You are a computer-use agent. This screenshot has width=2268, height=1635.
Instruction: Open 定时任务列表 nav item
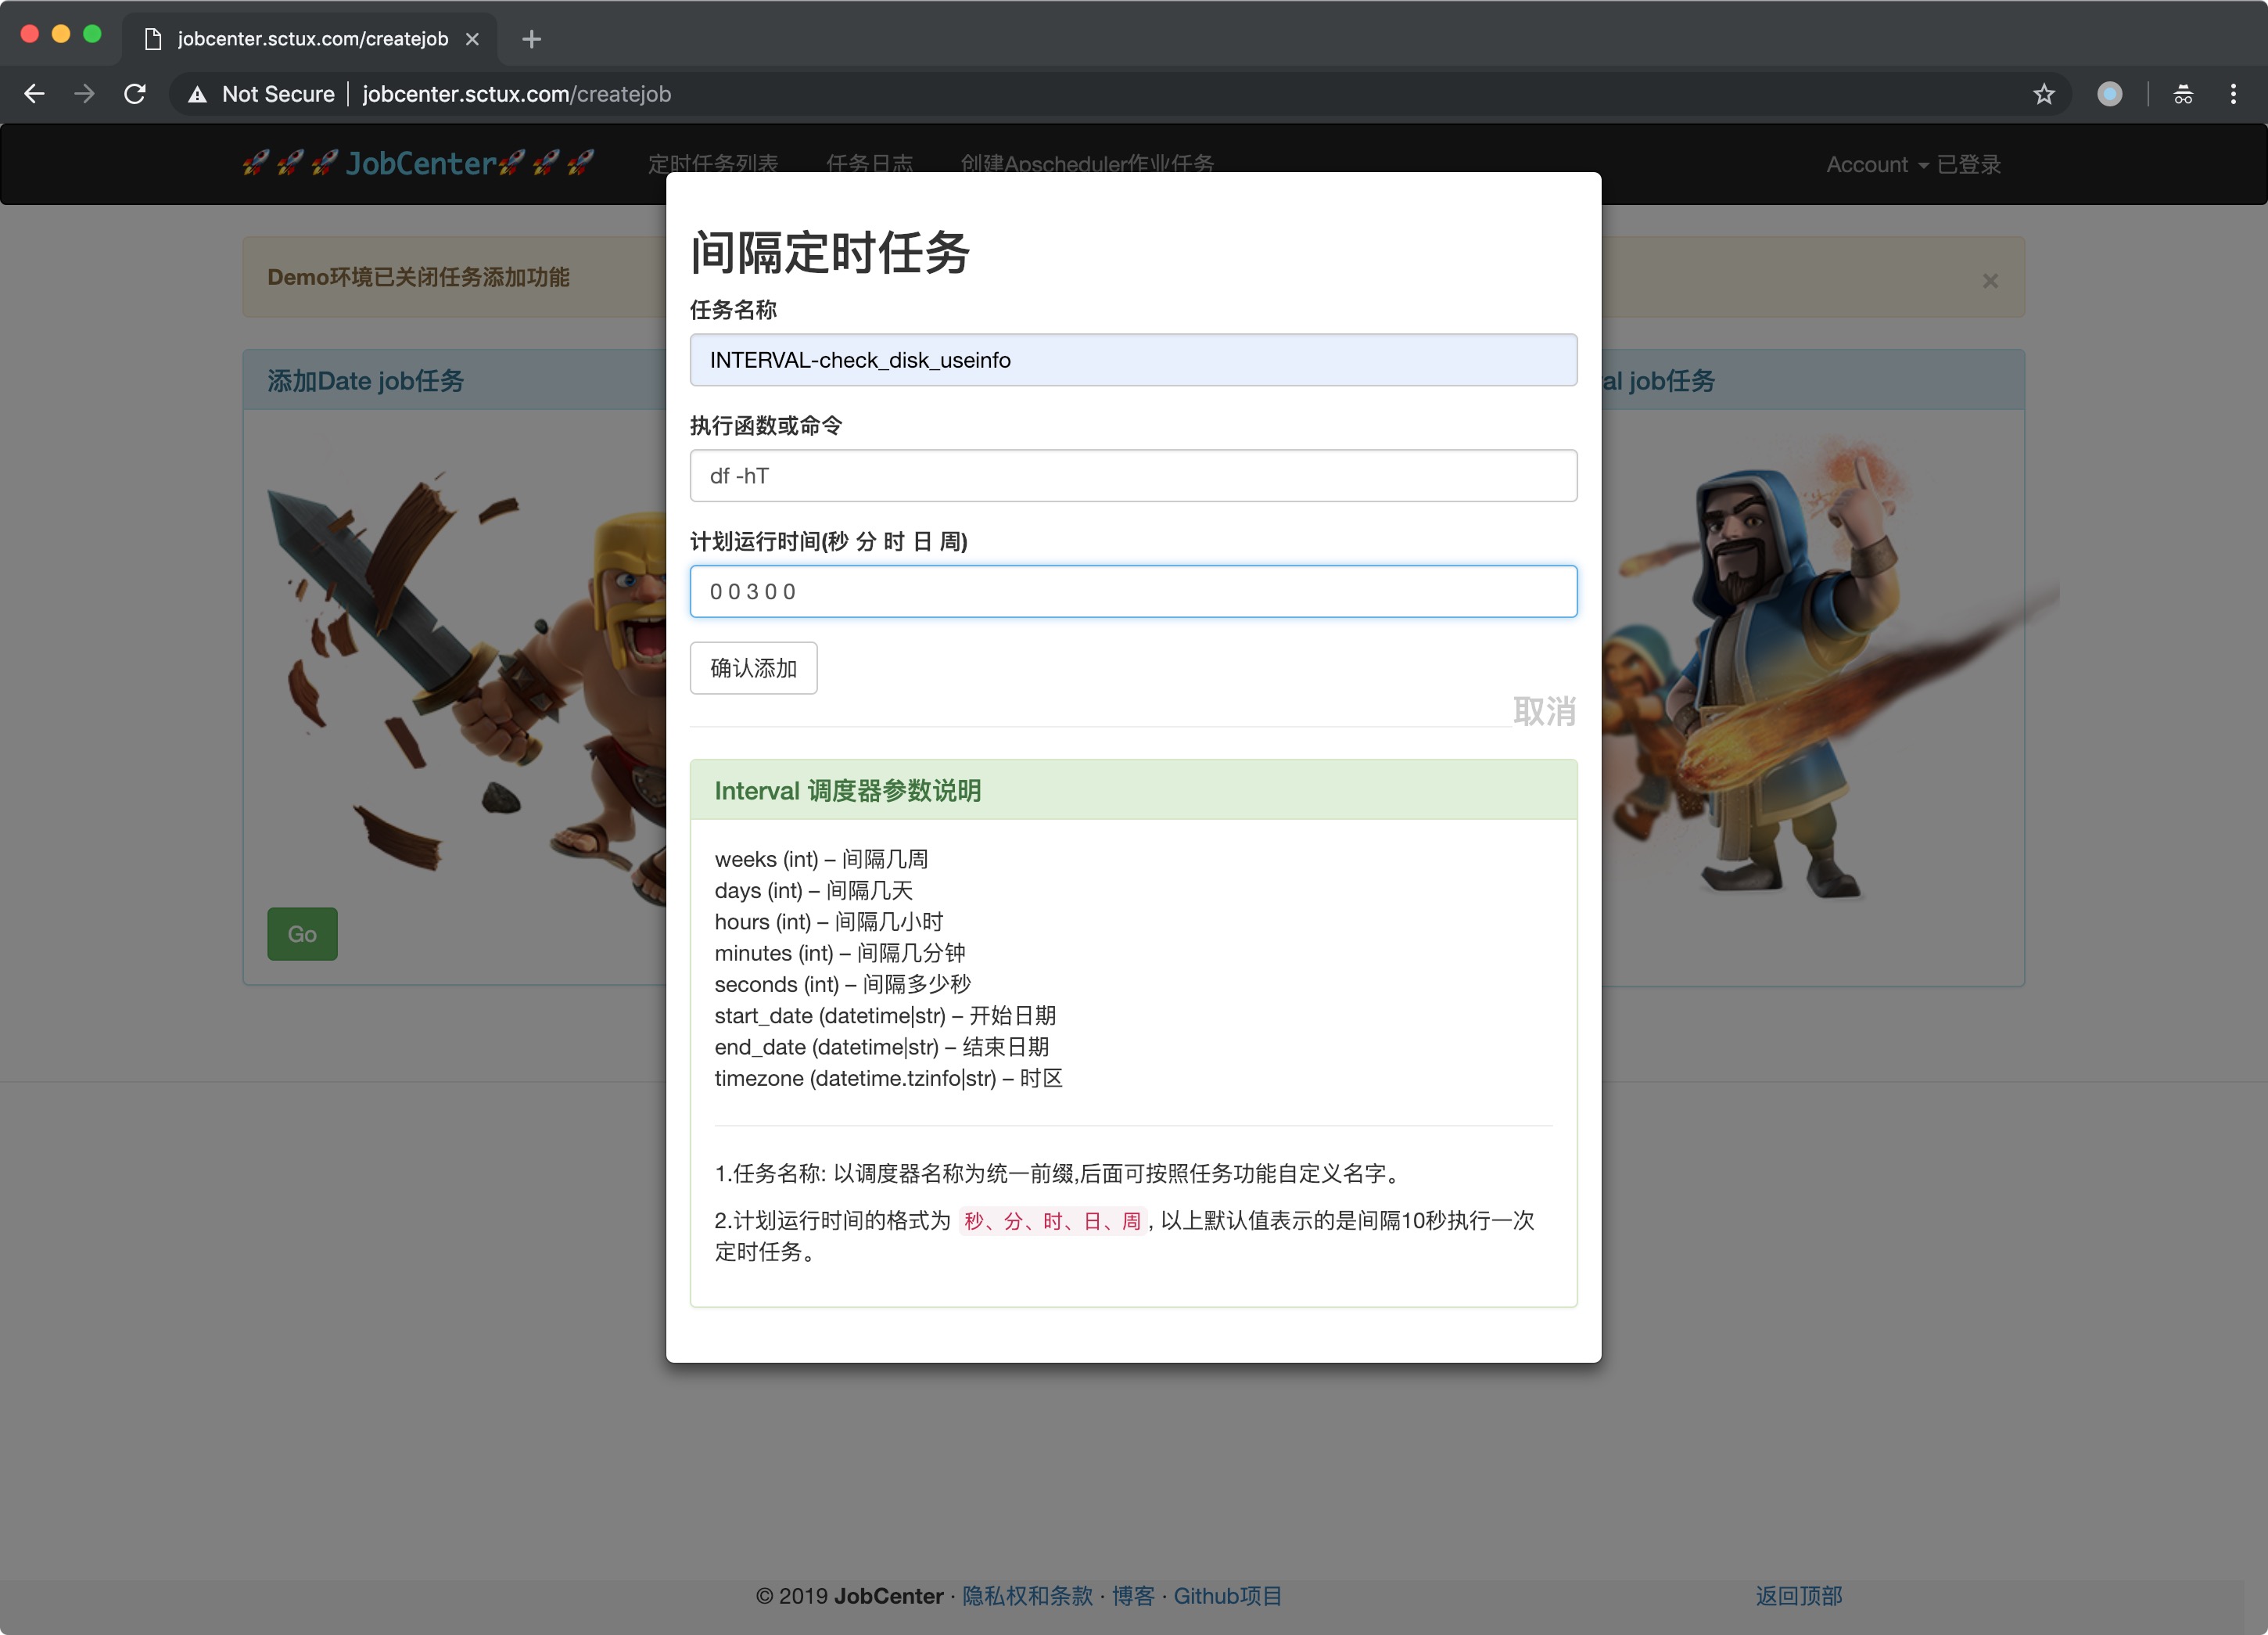[x=712, y=164]
